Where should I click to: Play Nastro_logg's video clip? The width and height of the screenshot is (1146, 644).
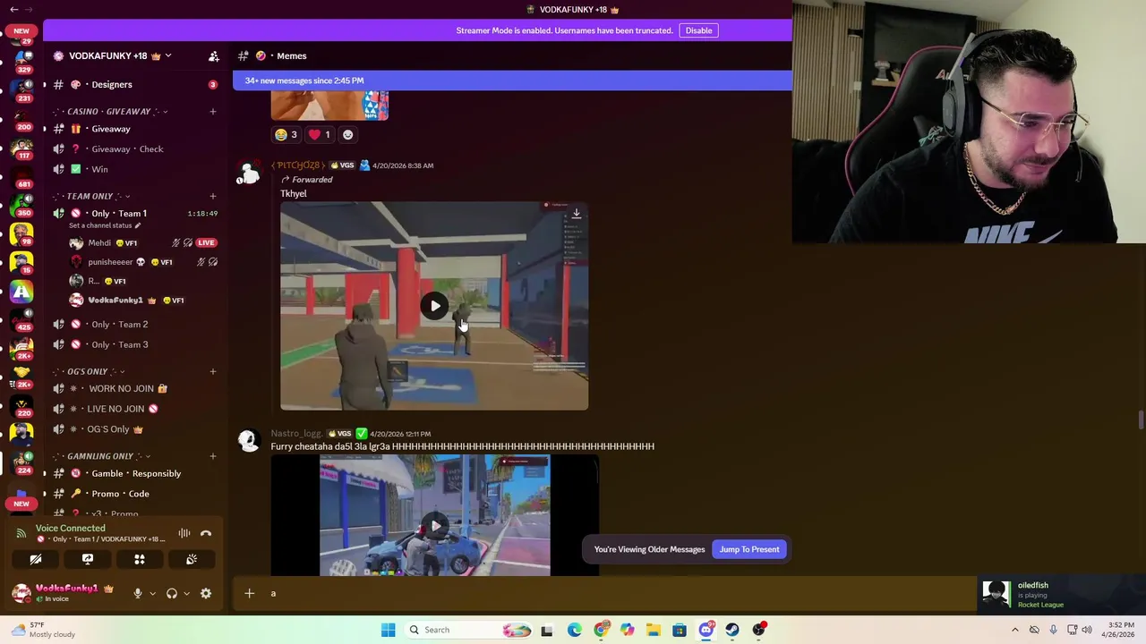click(435, 526)
